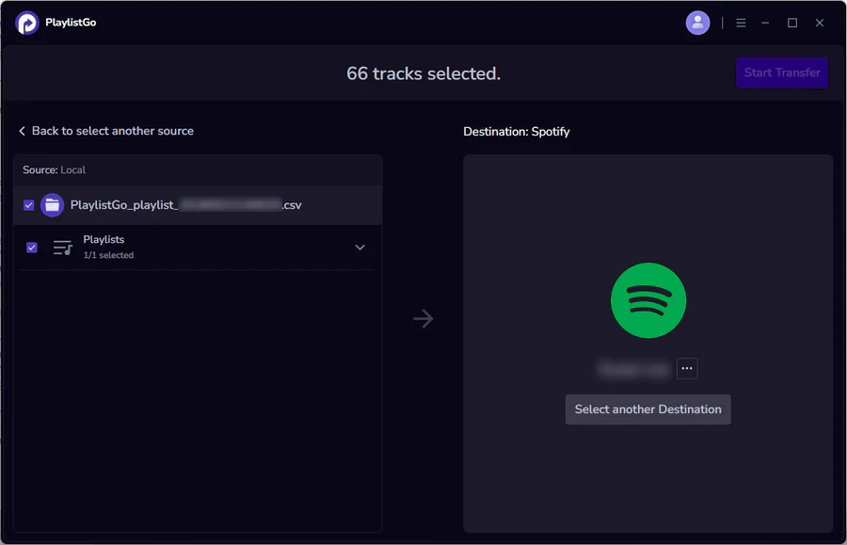Open the hamburger menu in title bar
This screenshot has width=847, height=545.
(741, 23)
